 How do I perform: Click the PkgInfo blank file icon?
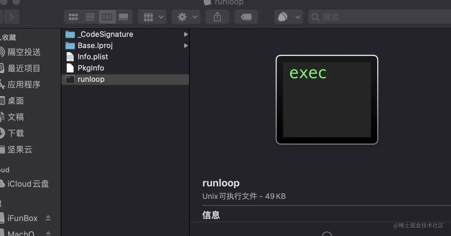70,68
